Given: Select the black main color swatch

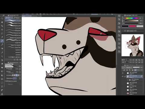Looking at the screenshot, I should [125, 26].
